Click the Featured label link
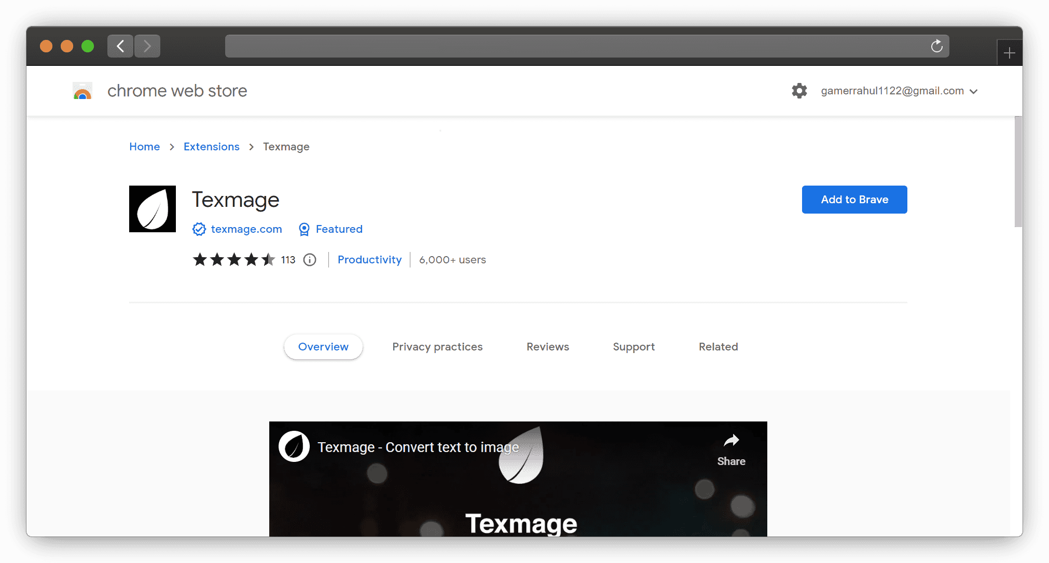Image resolution: width=1049 pixels, height=563 pixels. [x=339, y=229]
